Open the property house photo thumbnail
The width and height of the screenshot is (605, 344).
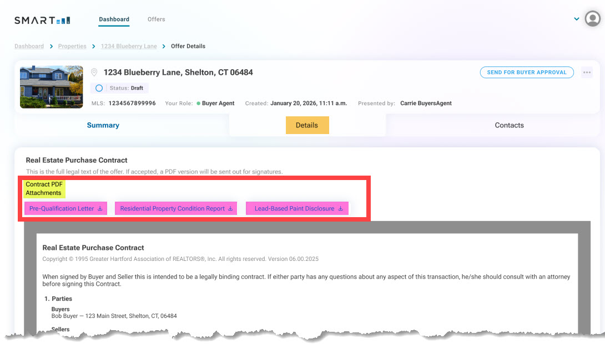51,87
